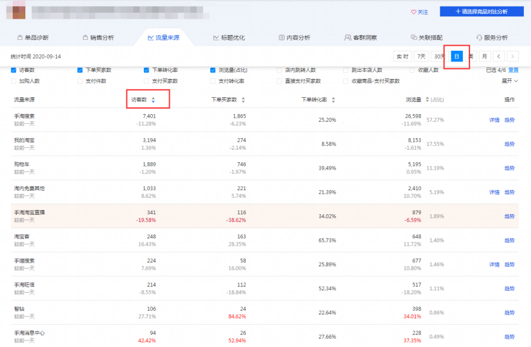Select 日 time granularity
The image size is (531, 347).
click(457, 57)
